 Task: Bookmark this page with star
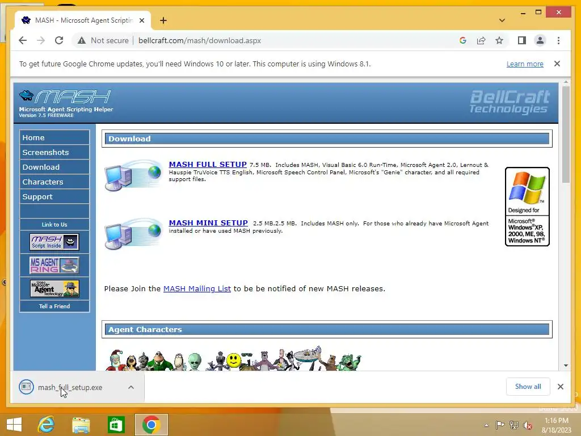(x=499, y=40)
